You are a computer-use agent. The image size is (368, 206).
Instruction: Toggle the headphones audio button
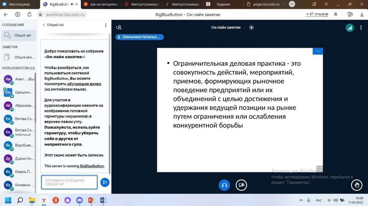click(x=224, y=185)
